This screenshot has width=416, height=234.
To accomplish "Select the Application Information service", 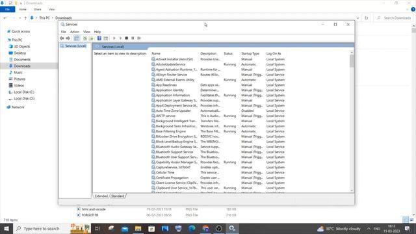I will pos(218,96).
